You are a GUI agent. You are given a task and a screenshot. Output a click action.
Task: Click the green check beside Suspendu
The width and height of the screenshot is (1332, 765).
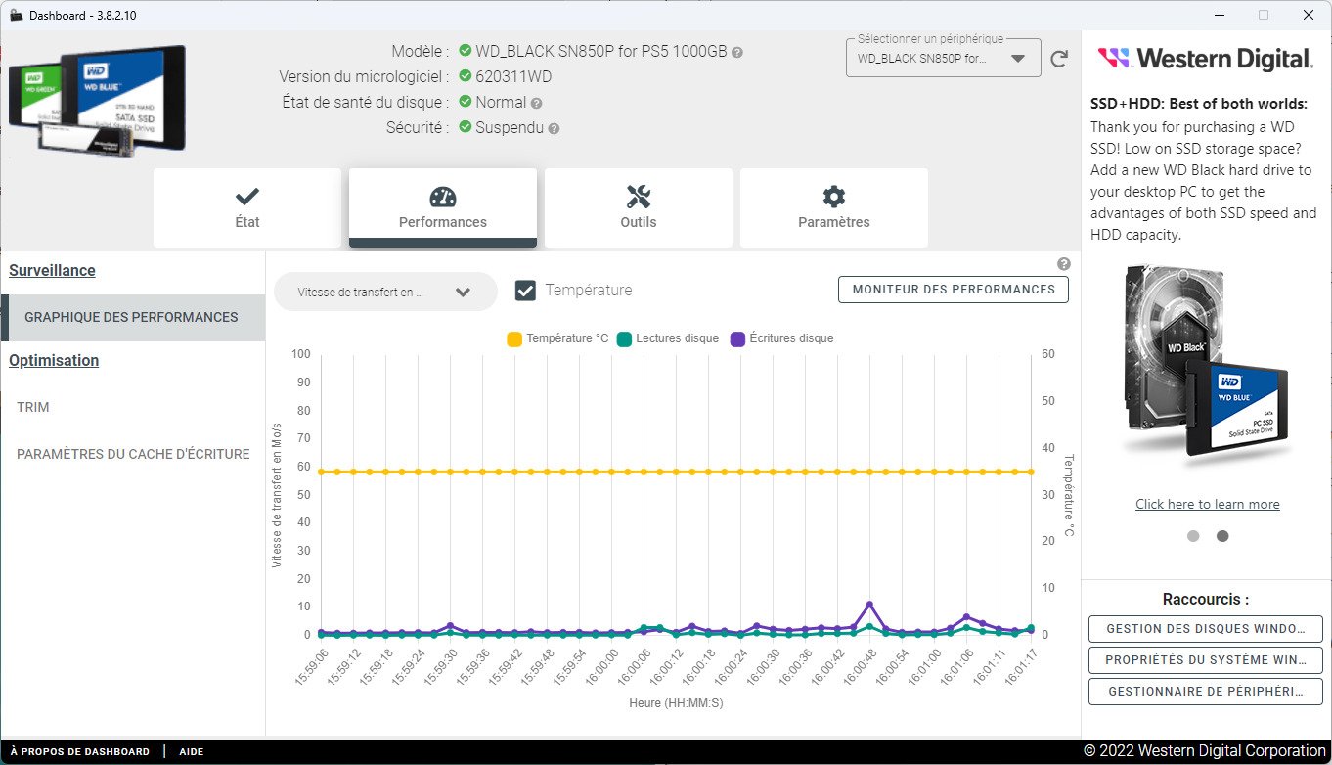click(466, 127)
